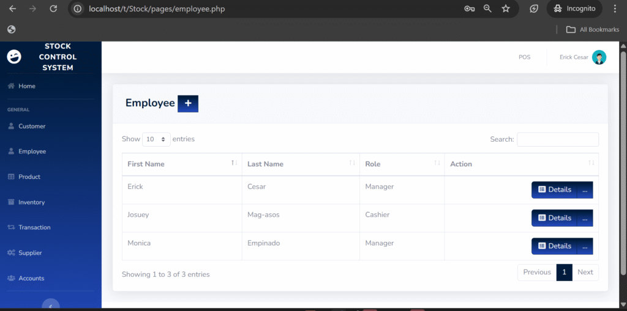
Task: Open the POS link in the header
Action: click(x=525, y=57)
